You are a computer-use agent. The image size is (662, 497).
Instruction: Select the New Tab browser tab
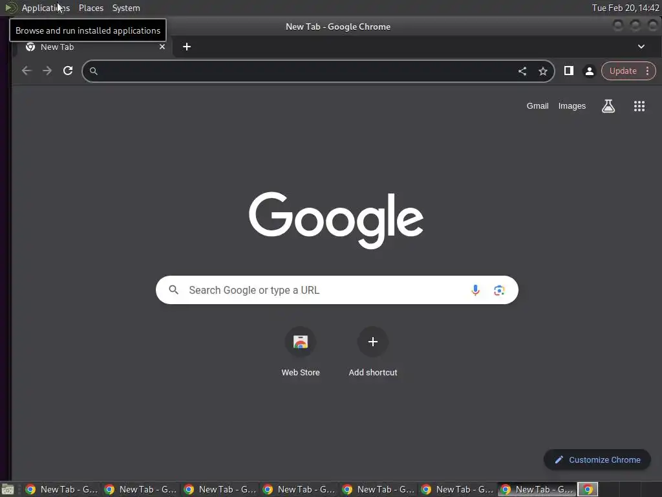coord(93,47)
